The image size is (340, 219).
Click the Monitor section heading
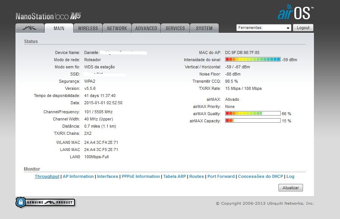(x=32, y=169)
